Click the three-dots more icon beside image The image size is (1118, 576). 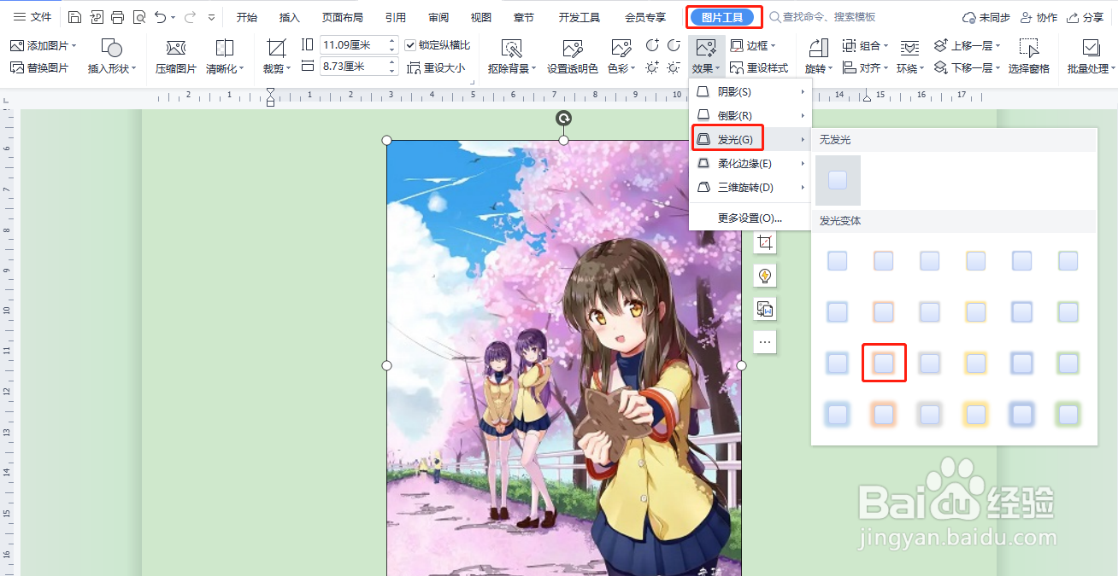pyautogui.click(x=765, y=342)
